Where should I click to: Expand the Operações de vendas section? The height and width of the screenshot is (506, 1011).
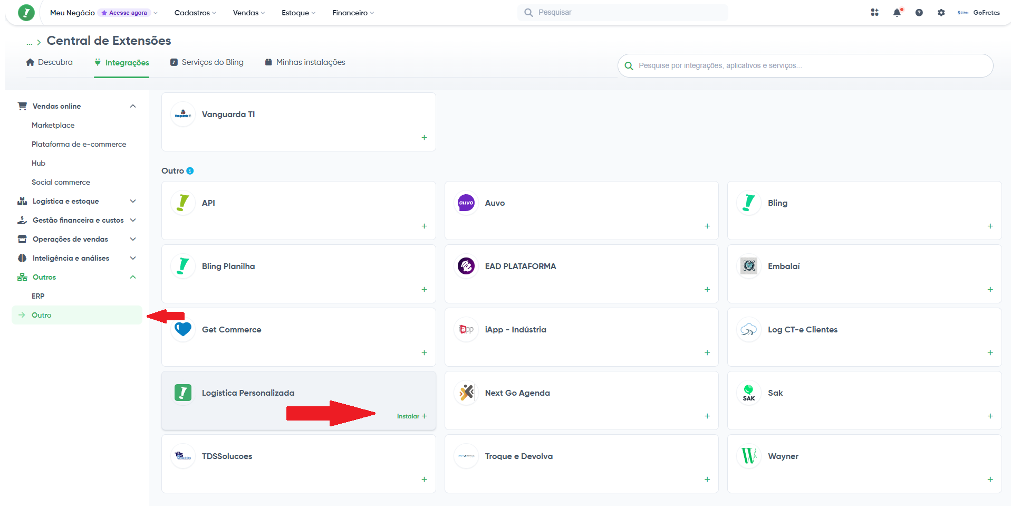(133, 239)
